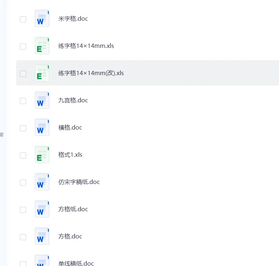The height and width of the screenshot is (266, 279).
Task: Tick the checkbox for 横格.doc
Action: [x=23, y=128]
